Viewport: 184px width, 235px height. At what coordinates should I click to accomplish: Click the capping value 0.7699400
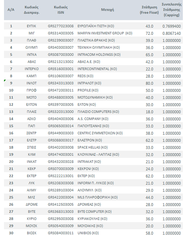(x=171, y=26)
